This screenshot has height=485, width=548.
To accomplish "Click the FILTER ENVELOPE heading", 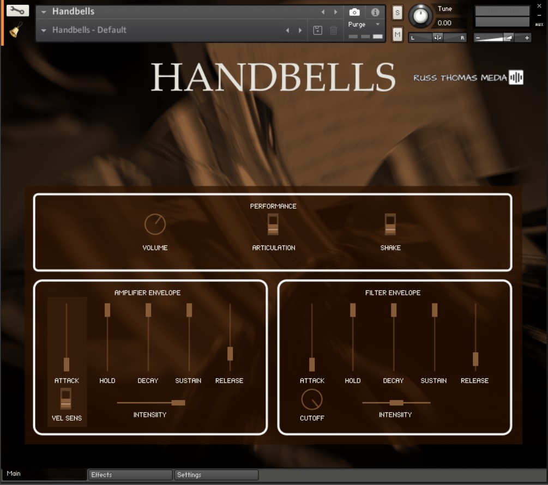I will [393, 293].
